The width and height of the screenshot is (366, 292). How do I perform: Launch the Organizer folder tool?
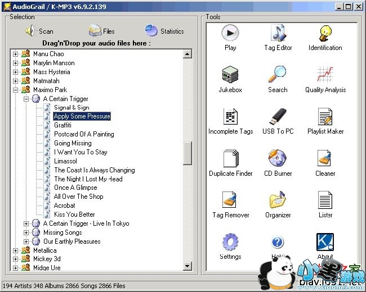tap(278, 204)
